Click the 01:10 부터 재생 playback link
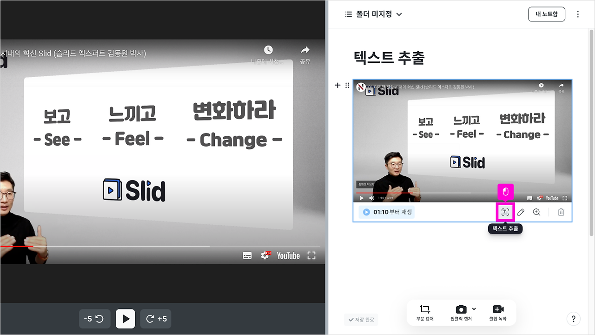Image resolution: width=595 pixels, height=335 pixels. pos(386,212)
